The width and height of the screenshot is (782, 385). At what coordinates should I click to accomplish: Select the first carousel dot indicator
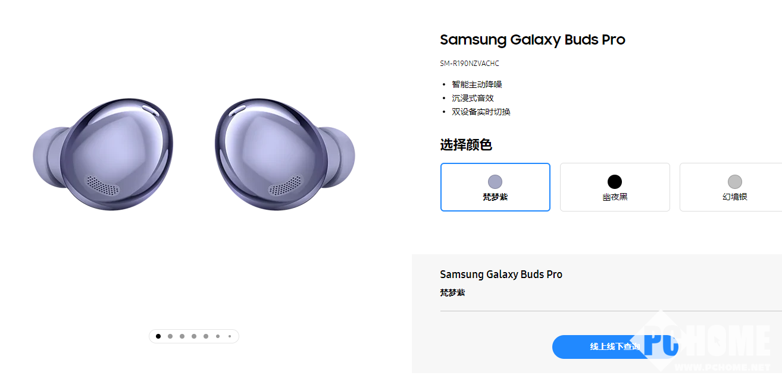tap(158, 336)
